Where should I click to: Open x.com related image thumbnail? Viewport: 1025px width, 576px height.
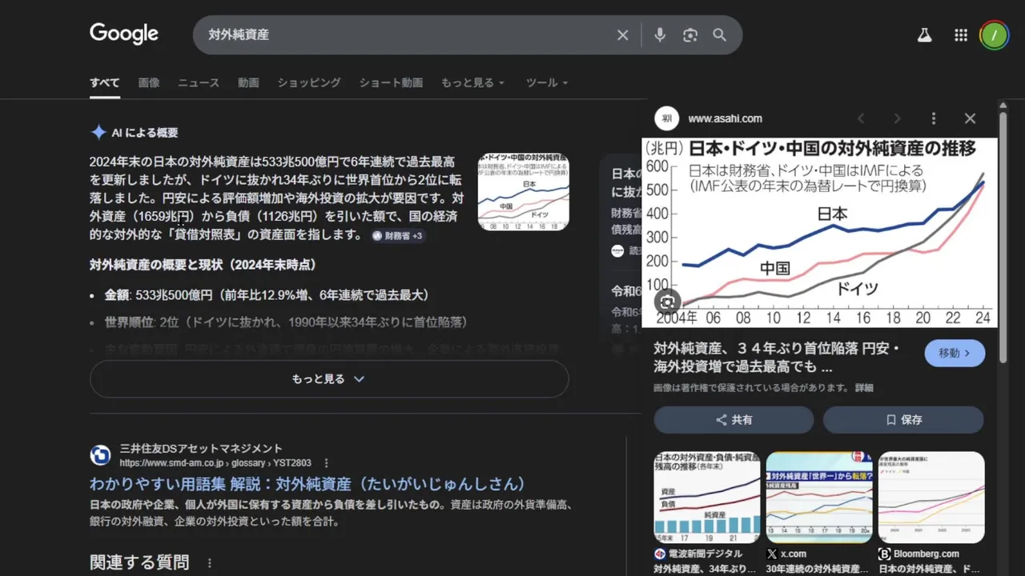819,498
